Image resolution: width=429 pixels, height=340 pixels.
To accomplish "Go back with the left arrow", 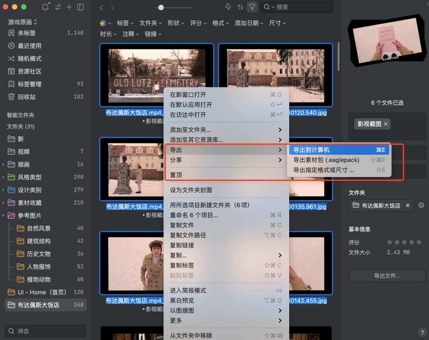I will (102, 8).
